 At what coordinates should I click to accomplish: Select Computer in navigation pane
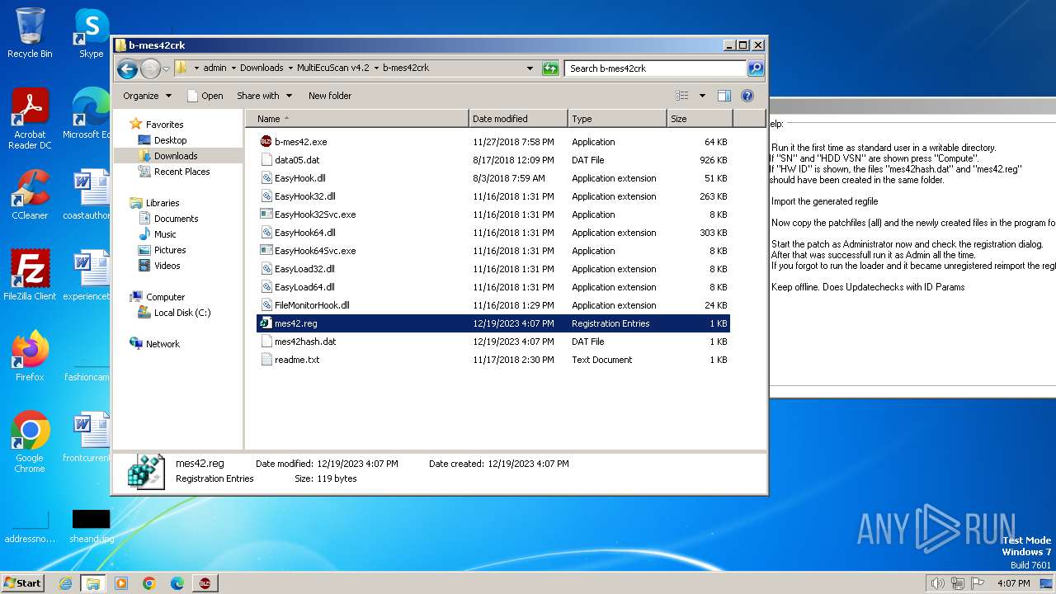point(165,297)
